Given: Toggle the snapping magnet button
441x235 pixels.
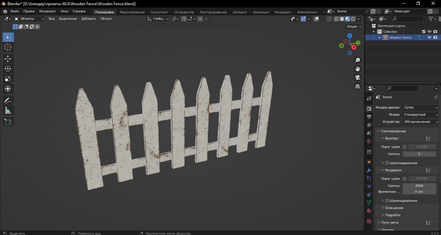Looking at the screenshot, I should click(x=184, y=19).
